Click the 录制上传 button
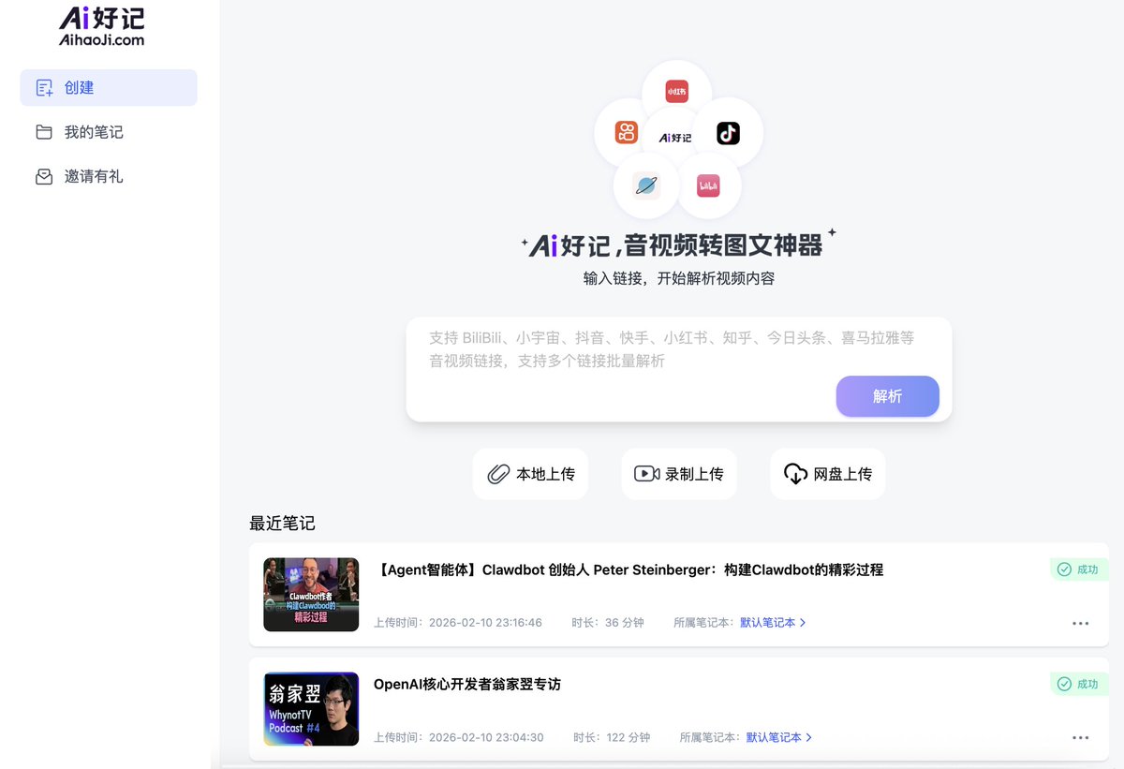This screenshot has height=769, width=1124. 679,474
